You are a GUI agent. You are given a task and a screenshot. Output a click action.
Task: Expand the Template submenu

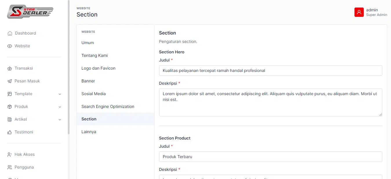[60, 94]
